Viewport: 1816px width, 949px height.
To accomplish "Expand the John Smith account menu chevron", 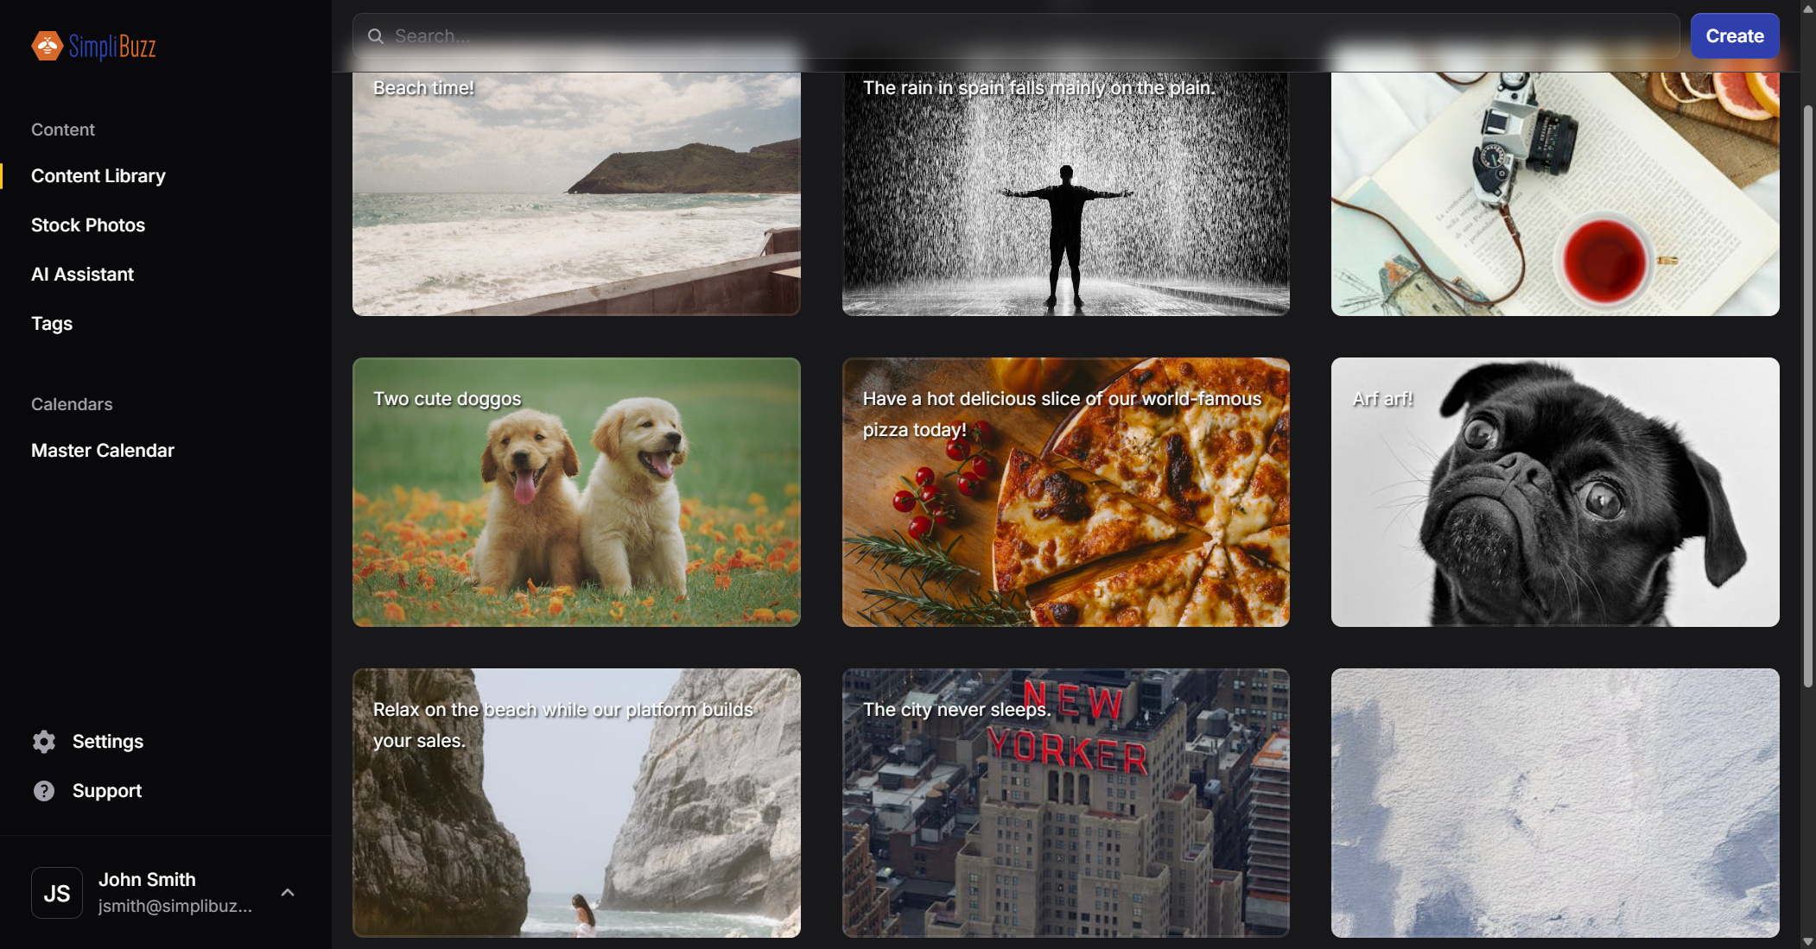I will 288,893.
